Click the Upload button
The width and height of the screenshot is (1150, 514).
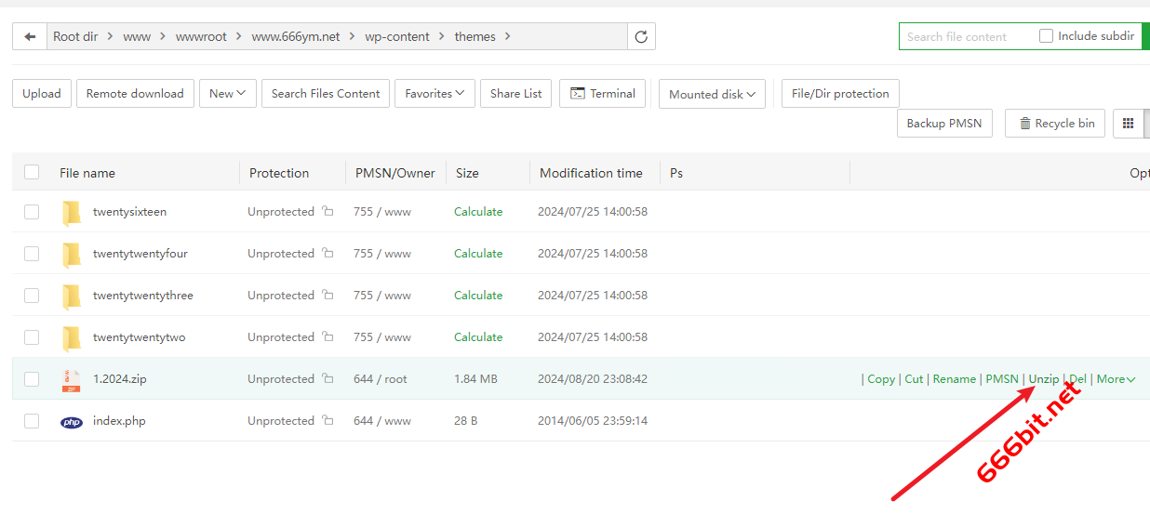pos(42,94)
